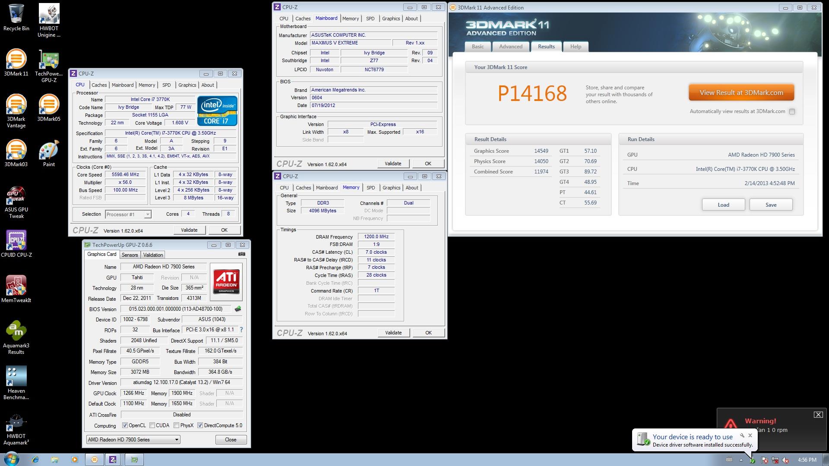Click OK in CPU-Z Mainboard window

(x=428, y=164)
